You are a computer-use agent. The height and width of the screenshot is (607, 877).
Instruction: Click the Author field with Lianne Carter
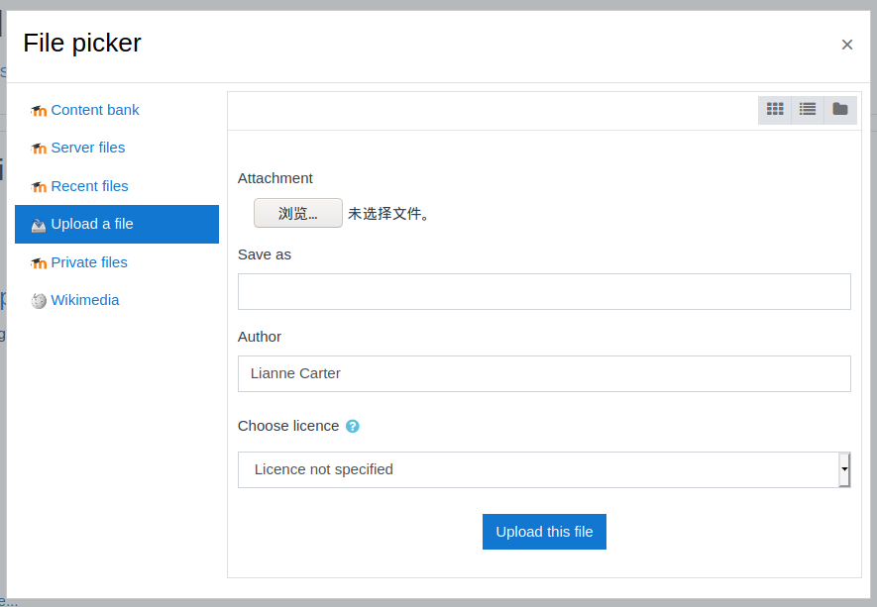[544, 374]
